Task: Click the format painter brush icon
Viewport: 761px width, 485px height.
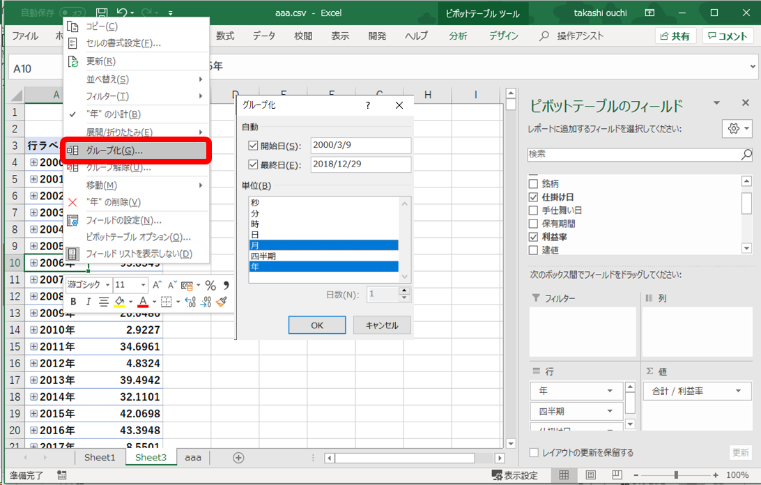Action: click(x=222, y=302)
